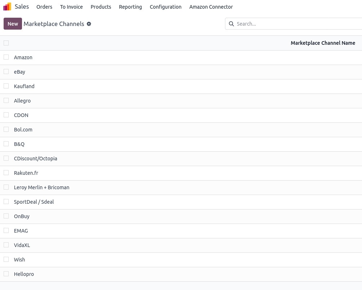Open the SportDeal / Sdeal record
The image size is (362, 290).
[x=34, y=202]
